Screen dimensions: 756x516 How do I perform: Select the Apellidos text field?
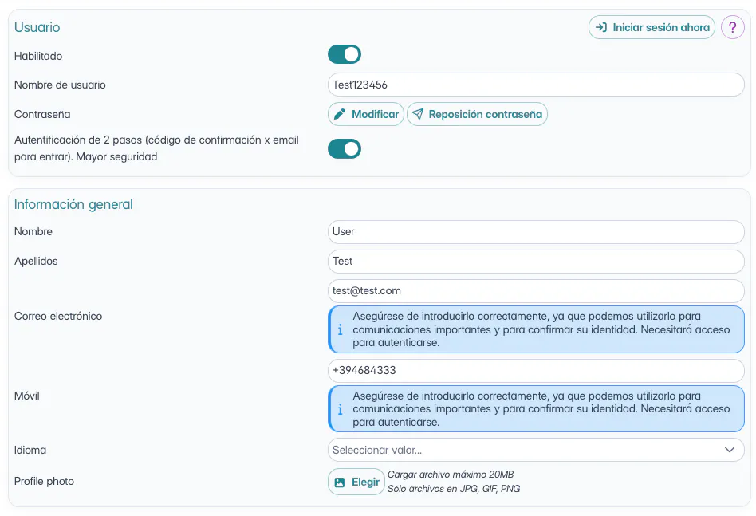536,262
